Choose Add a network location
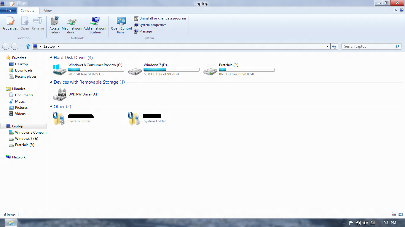Screen dimensions: 405x227 95,25
